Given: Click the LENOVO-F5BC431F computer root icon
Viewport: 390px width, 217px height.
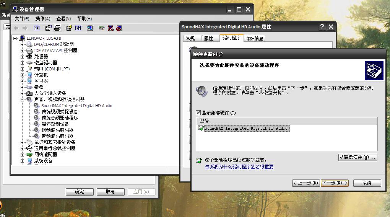Looking at the screenshot, I should point(22,38).
